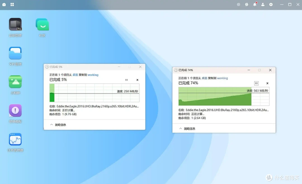Minimize the 已完成 74% copy dialog

(249, 70)
